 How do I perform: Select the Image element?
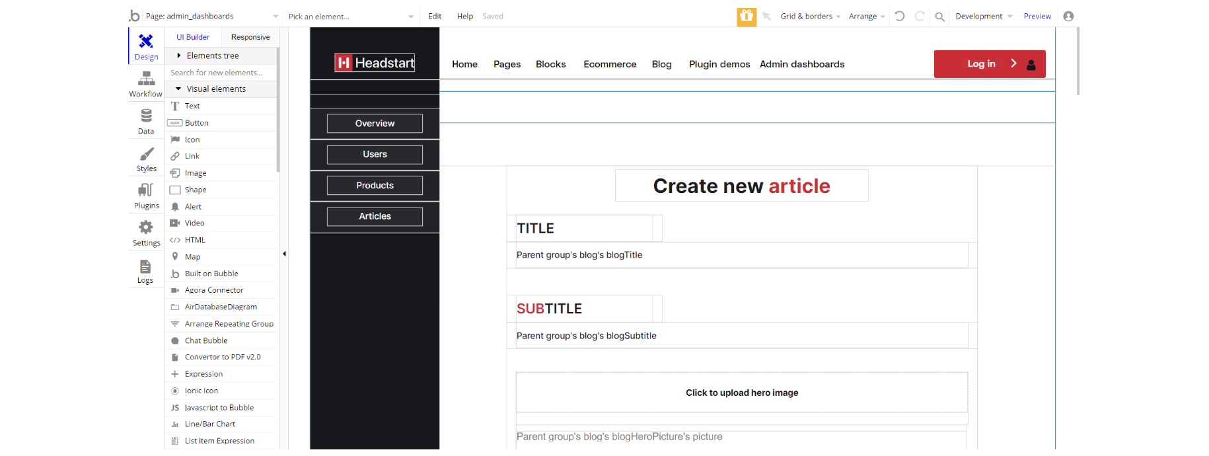tap(221, 173)
